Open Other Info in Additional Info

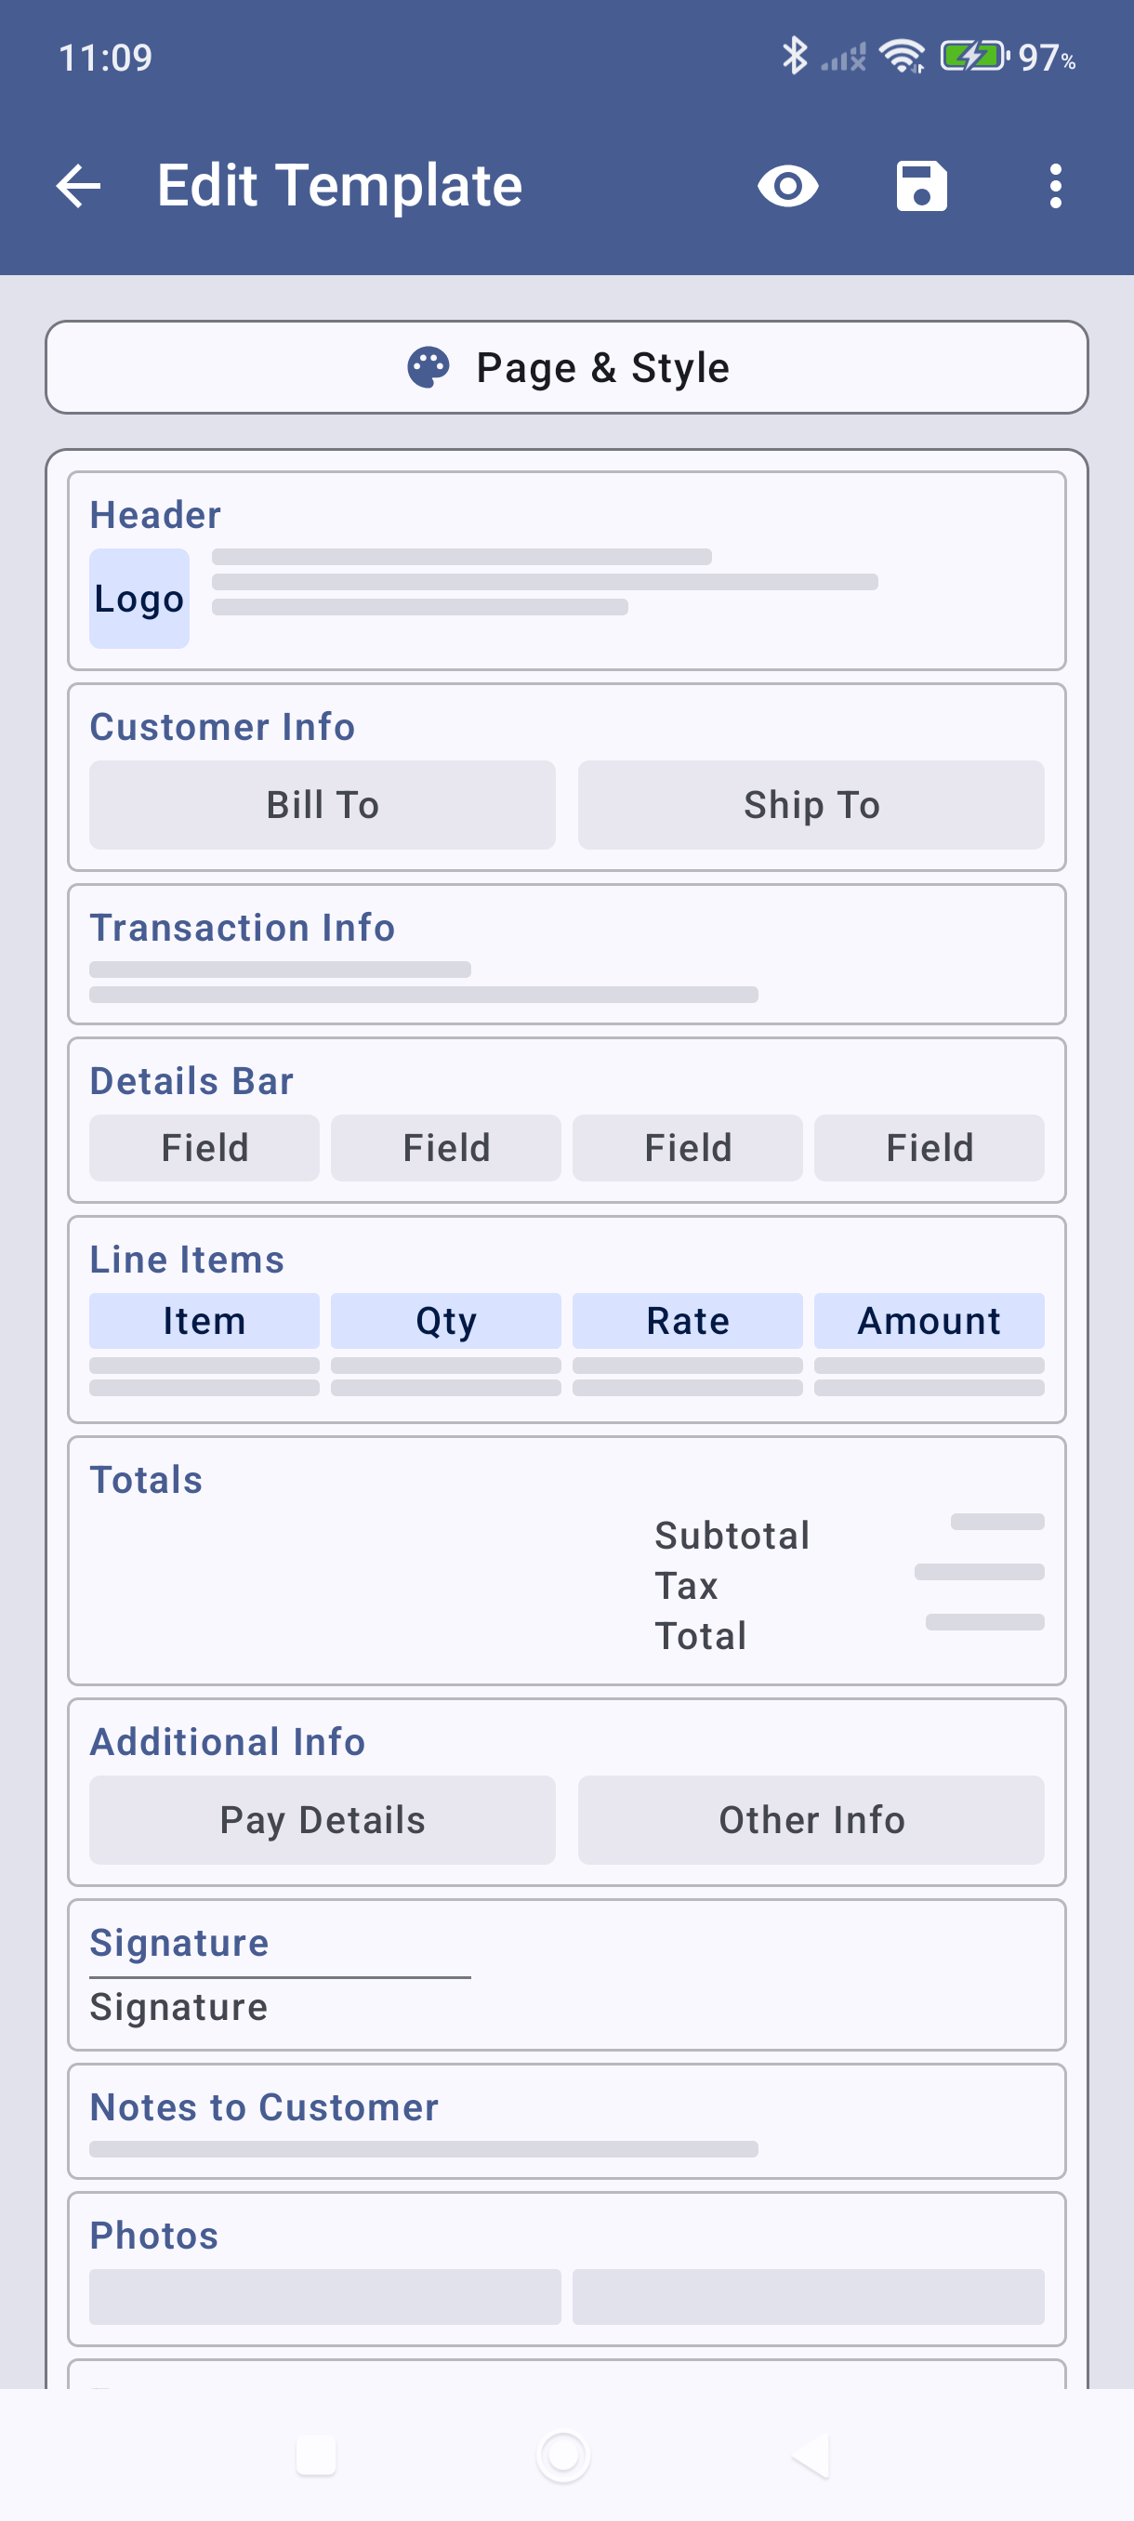coord(811,1819)
